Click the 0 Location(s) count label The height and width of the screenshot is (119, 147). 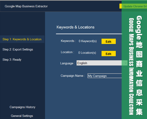[x=87, y=53]
